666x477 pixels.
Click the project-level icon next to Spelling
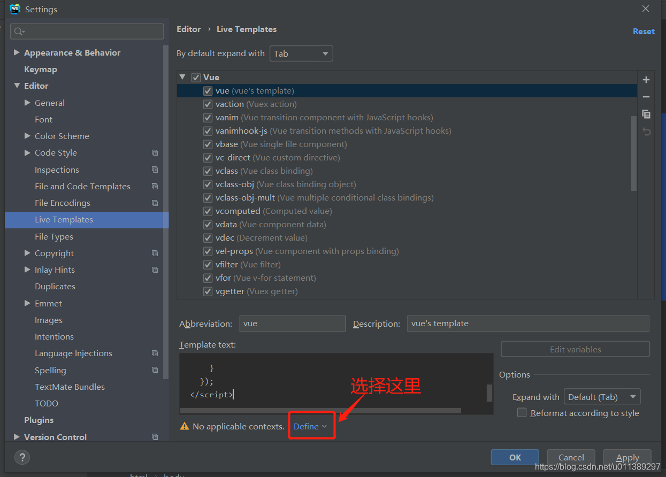155,370
